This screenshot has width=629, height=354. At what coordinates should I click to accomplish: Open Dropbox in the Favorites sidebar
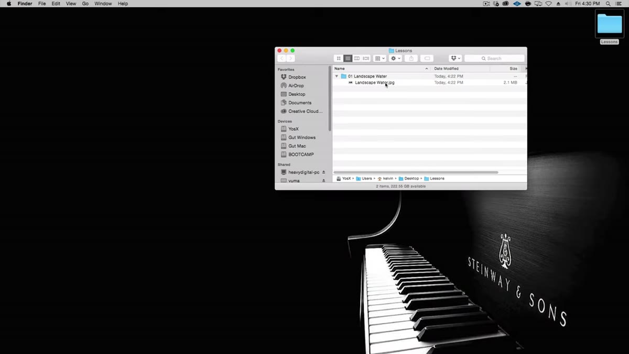[297, 77]
